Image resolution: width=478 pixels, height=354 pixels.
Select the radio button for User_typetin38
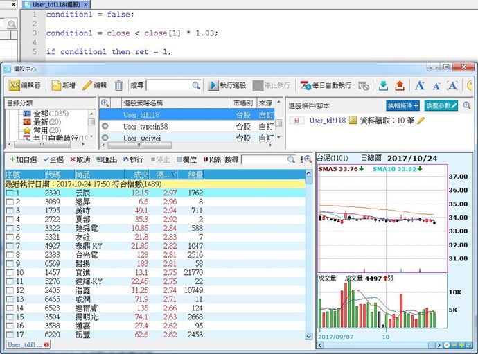point(105,127)
